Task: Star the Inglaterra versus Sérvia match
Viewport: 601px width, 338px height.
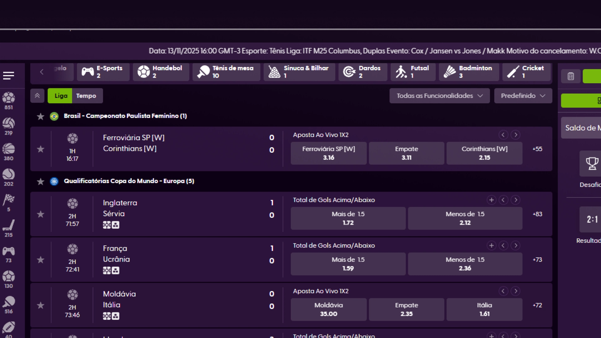Action: (x=40, y=214)
